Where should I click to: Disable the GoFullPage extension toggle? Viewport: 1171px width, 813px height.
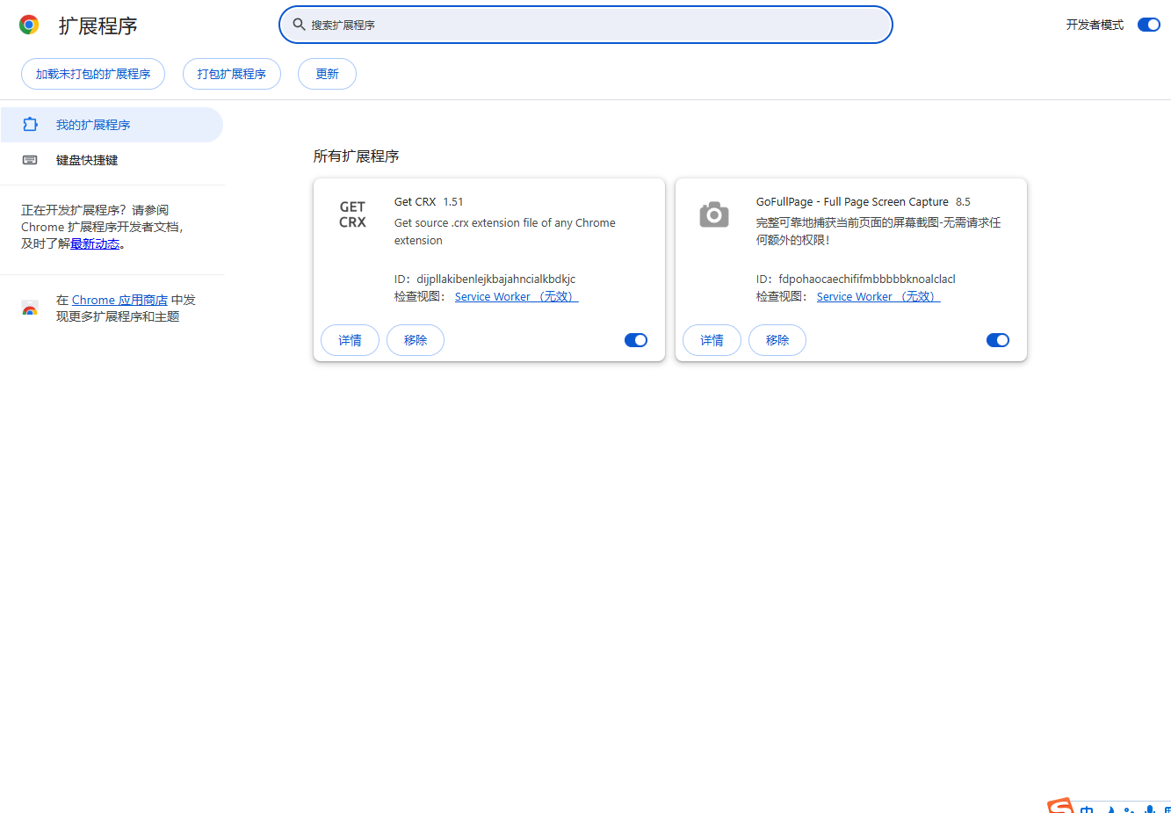pyautogui.click(x=997, y=340)
